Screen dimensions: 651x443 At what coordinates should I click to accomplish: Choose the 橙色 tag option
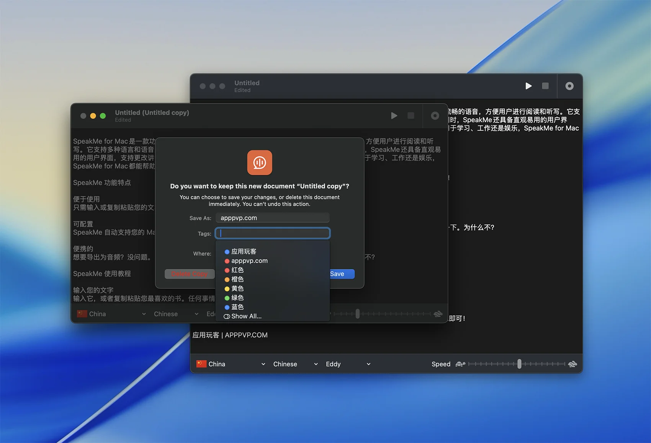click(x=237, y=279)
